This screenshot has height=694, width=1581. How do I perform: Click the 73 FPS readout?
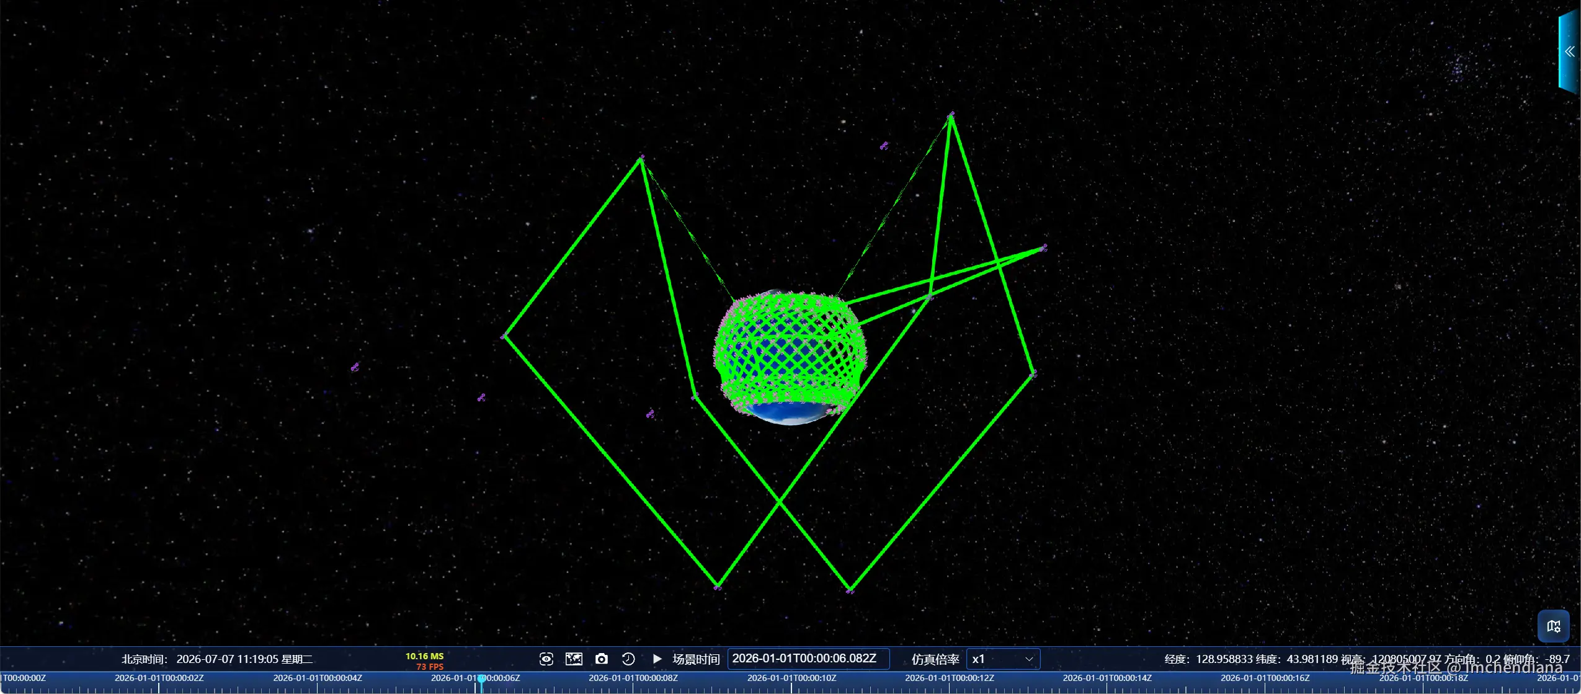click(430, 667)
